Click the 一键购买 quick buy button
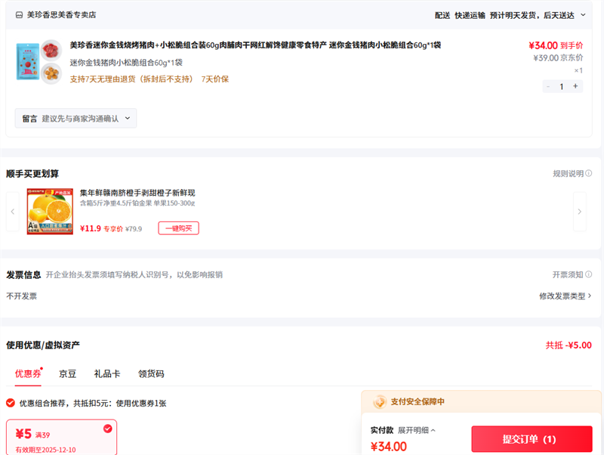The height and width of the screenshot is (455, 604). coord(178,228)
